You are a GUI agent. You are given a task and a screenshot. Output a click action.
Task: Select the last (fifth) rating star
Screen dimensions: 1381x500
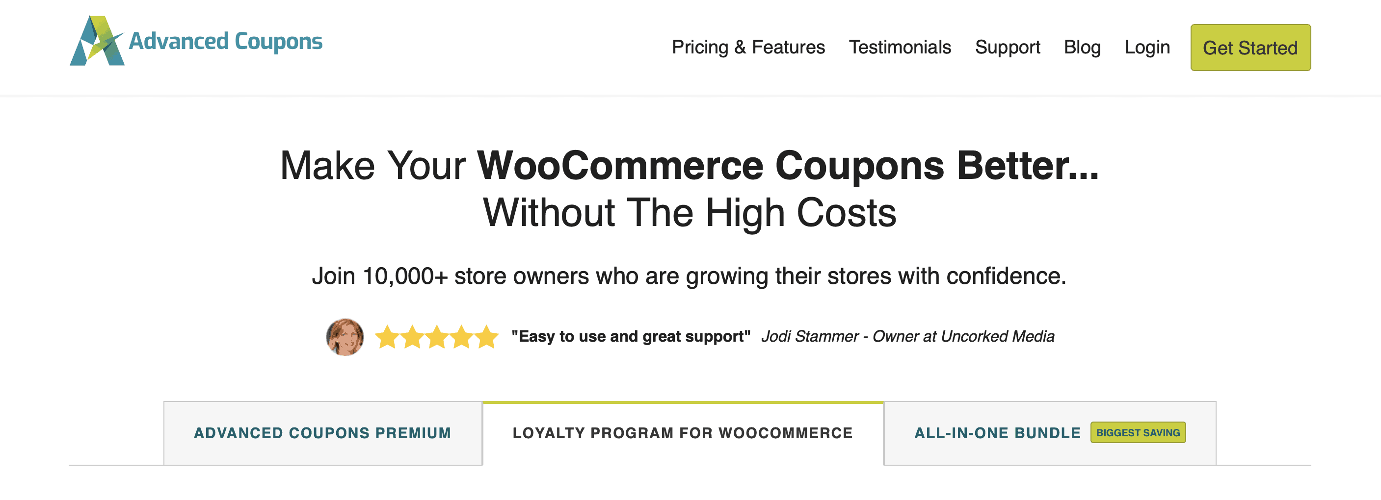[x=486, y=337]
